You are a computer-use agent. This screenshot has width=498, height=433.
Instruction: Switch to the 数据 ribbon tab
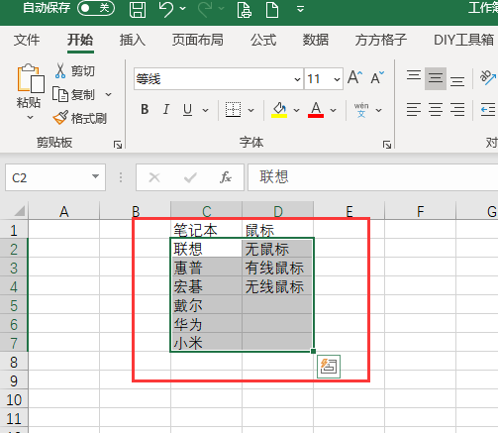(x=316, y=40)
